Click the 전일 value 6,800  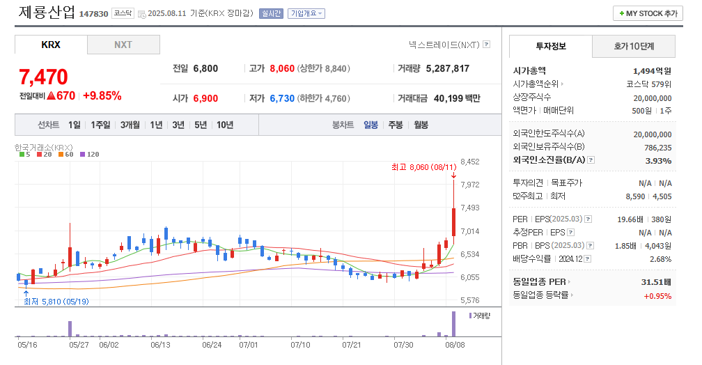coord(205,68)
